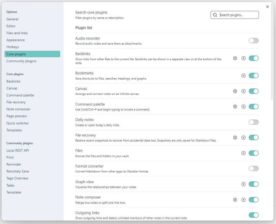276x224 pixels.
Task: Open Templater plugin options in sidebar
Action: tap(14, 192)
